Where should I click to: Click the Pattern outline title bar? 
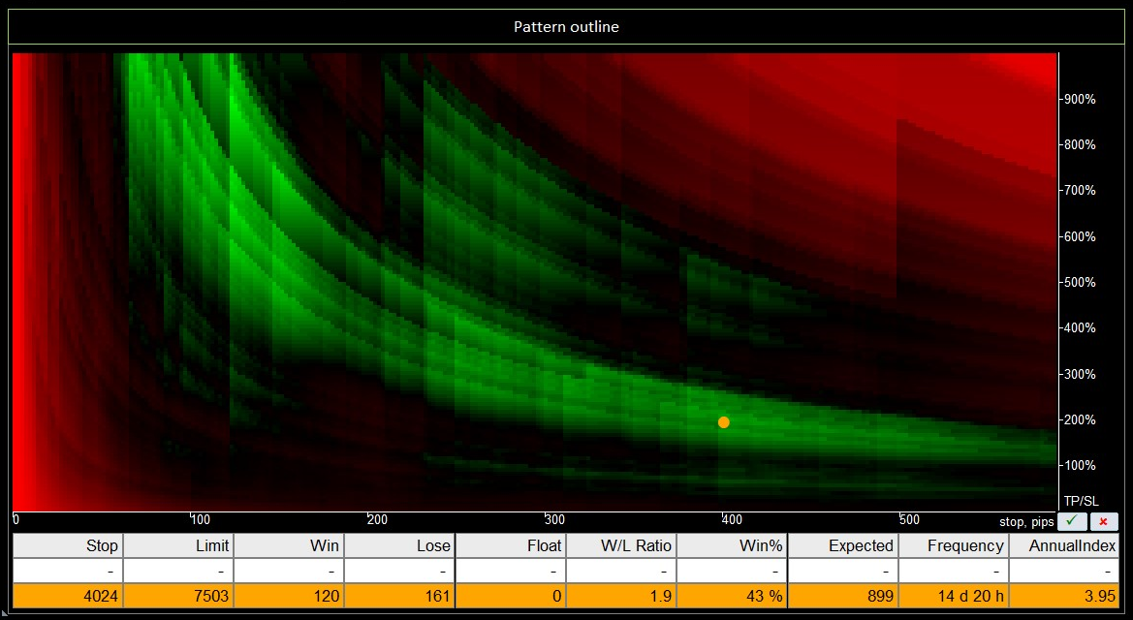[566, 27]
